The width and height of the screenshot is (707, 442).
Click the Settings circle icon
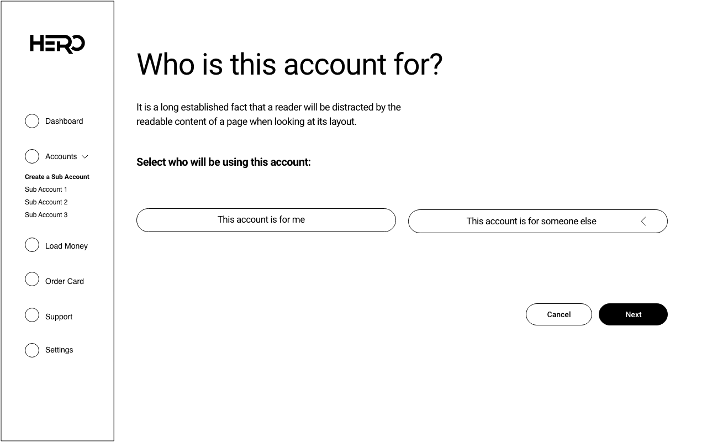point(32,350)
